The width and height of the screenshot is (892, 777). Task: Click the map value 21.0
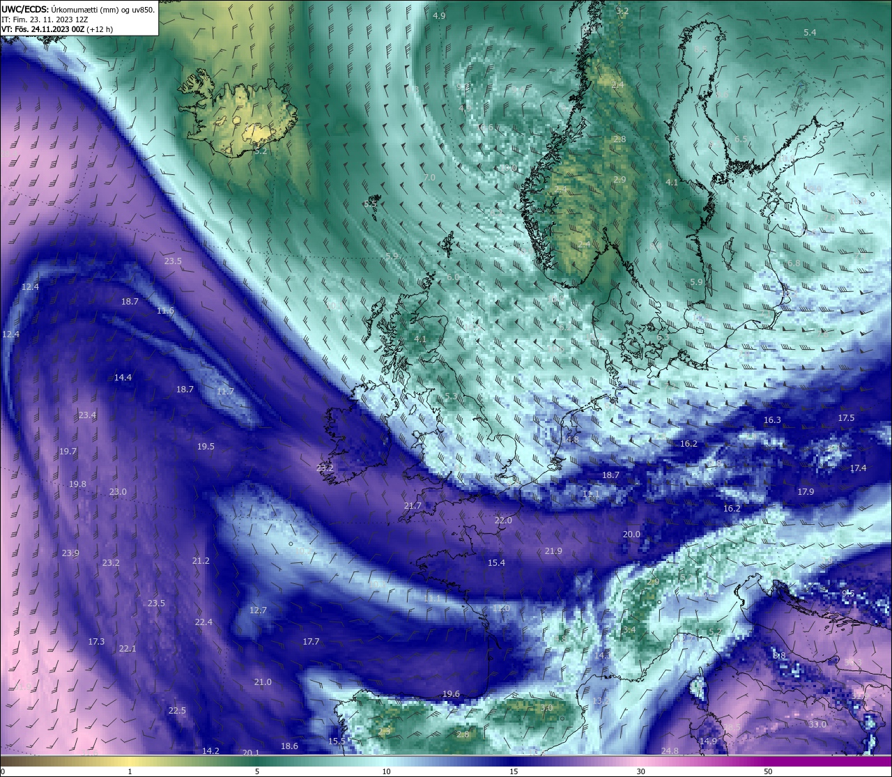[263, 682]
